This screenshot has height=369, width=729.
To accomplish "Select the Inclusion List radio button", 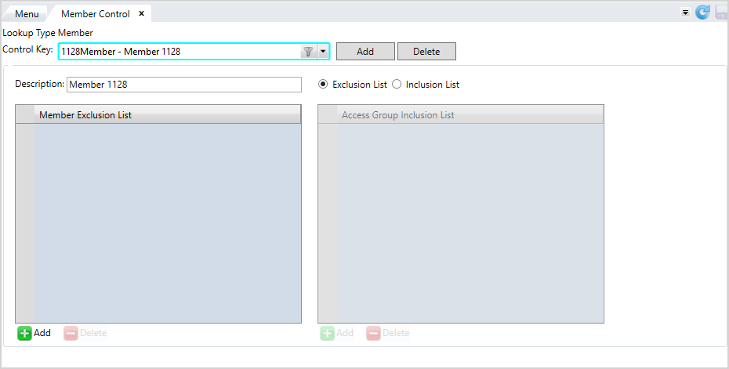I will [397, 84].
